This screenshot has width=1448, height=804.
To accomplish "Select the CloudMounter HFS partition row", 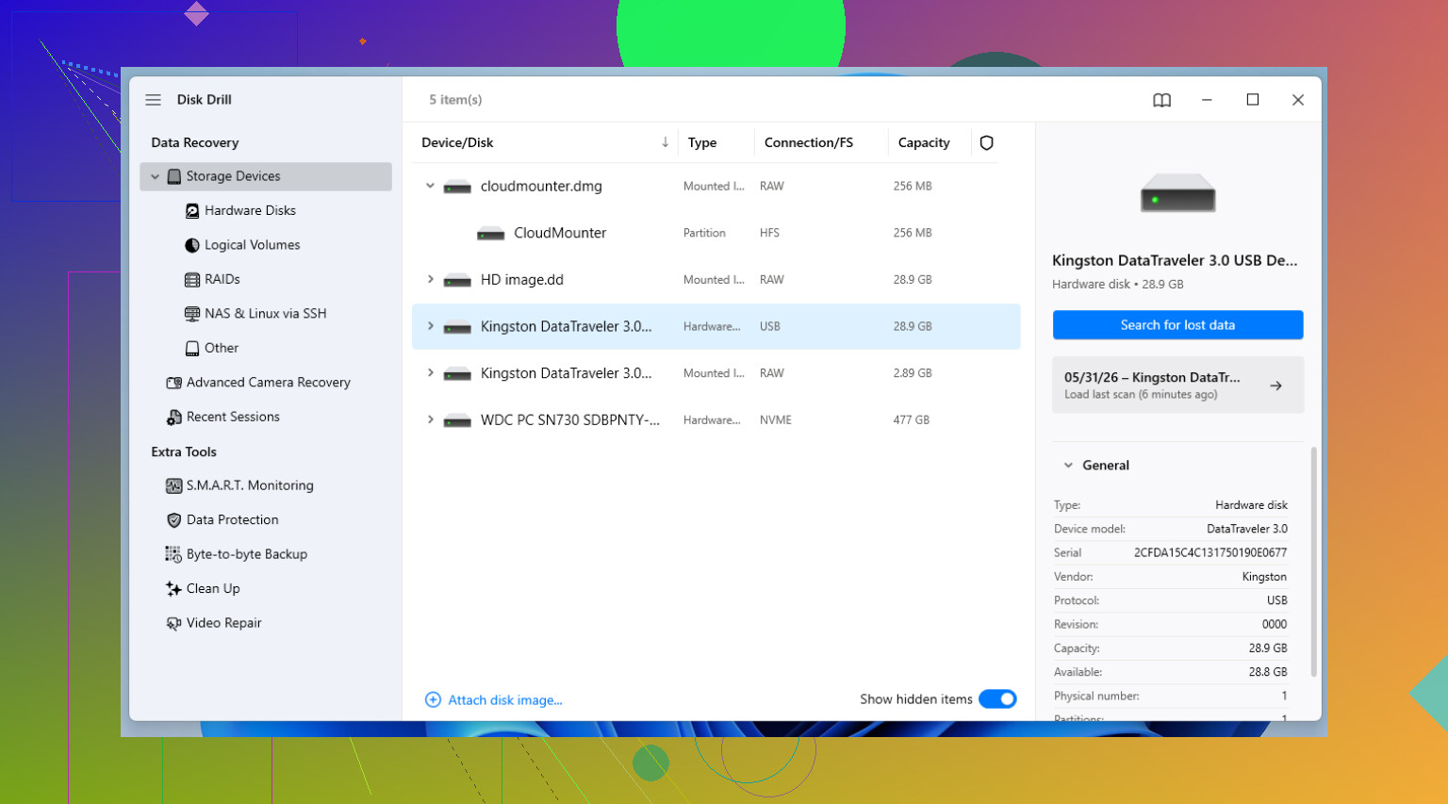I will tap(716, 234).
